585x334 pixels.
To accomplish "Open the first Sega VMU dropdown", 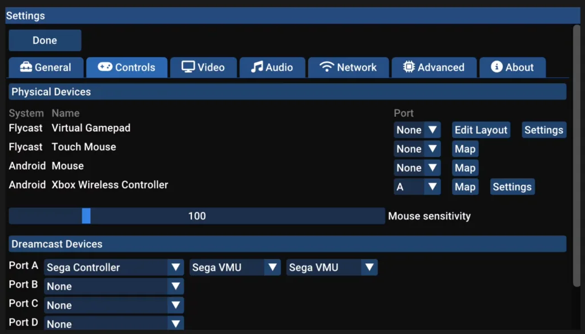I will (x=234, y=267).
